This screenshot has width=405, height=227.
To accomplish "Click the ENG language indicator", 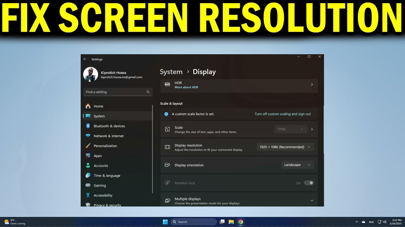I will [371, 222].
